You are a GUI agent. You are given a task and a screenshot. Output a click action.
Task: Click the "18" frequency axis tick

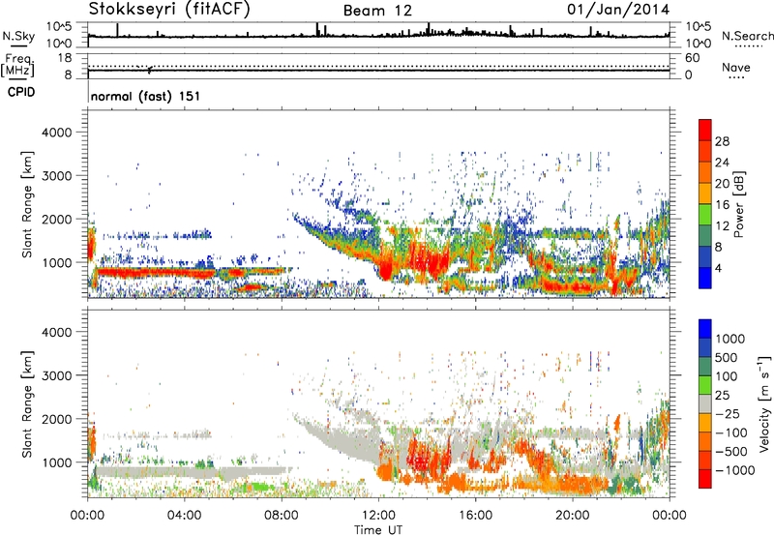pyautogui.click(x=65, y=58)
